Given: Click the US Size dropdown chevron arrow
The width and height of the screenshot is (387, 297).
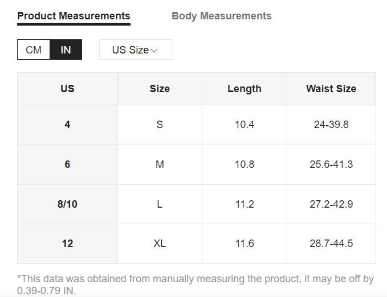Looking at the screenshot, I should tap(154, 51).
